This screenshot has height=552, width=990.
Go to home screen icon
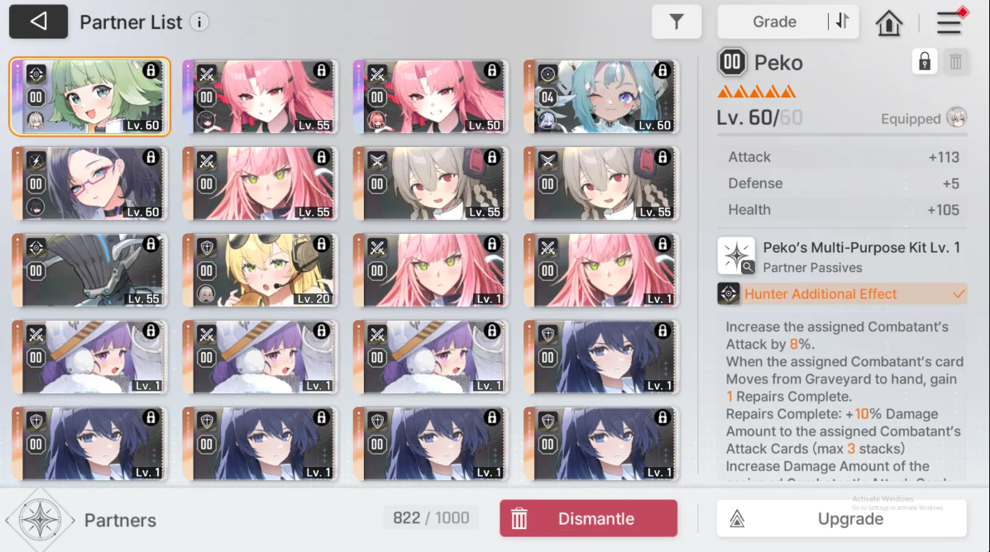pyautogui.click(x=888, y=22)
